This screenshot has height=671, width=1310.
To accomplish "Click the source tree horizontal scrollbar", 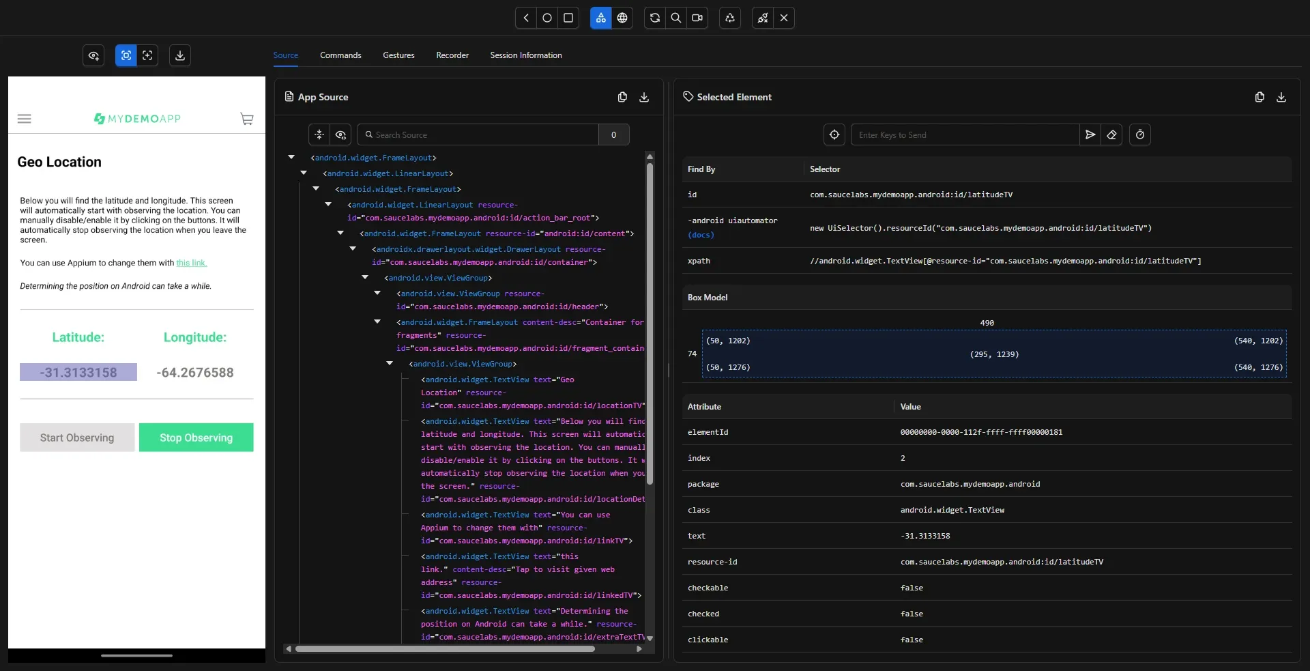I will point(445,648).
